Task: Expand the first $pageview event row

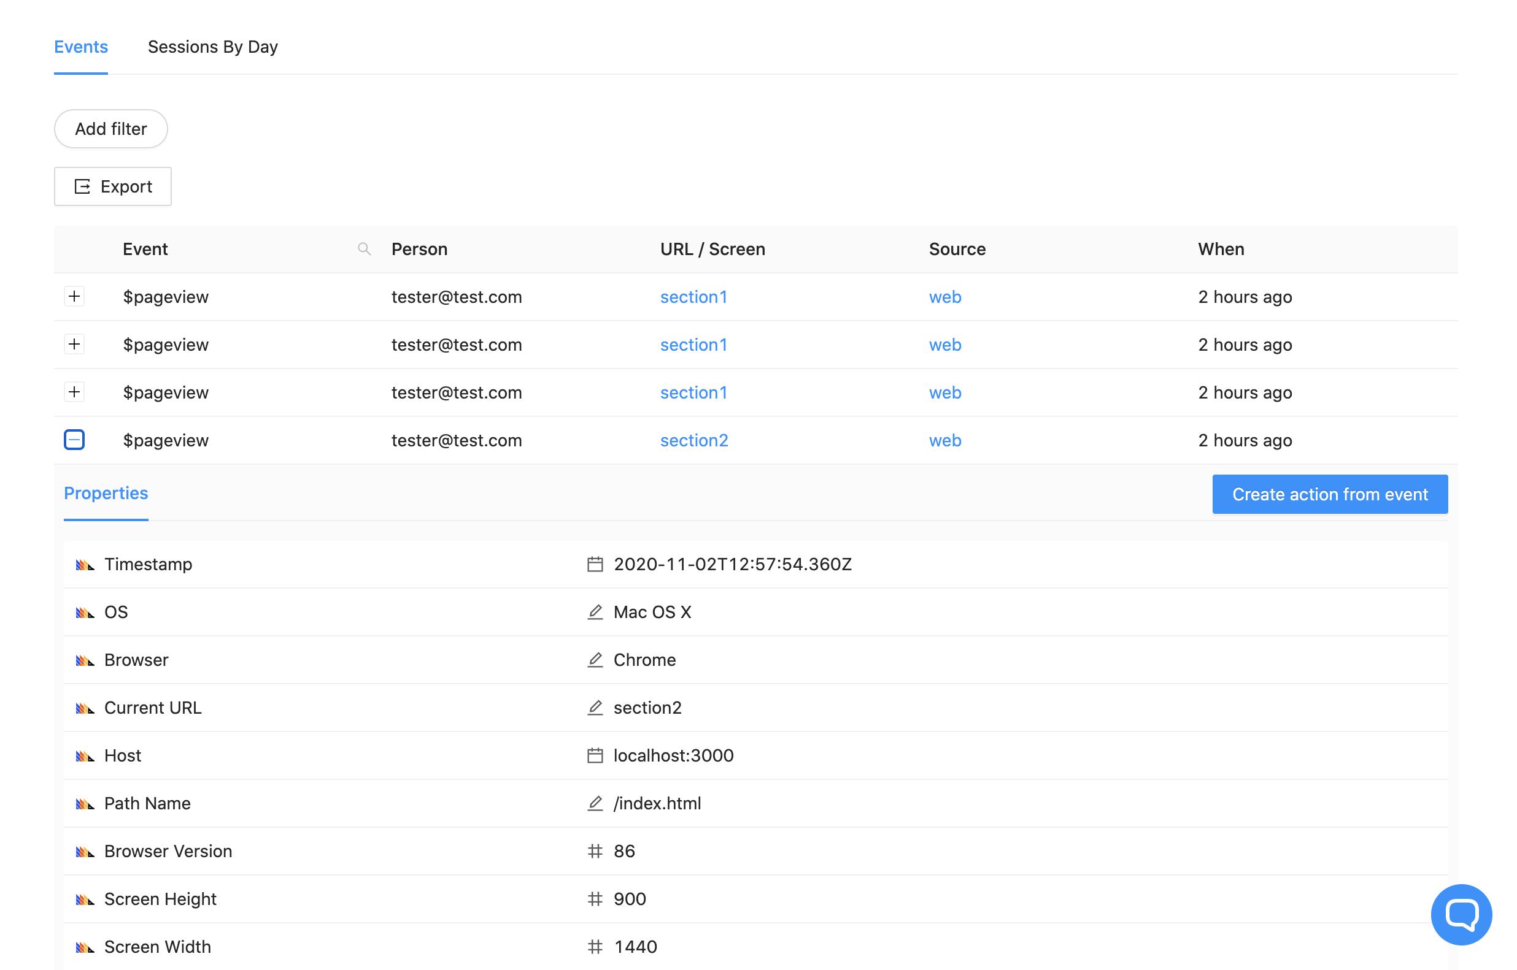Action: [x=74, y=296]
